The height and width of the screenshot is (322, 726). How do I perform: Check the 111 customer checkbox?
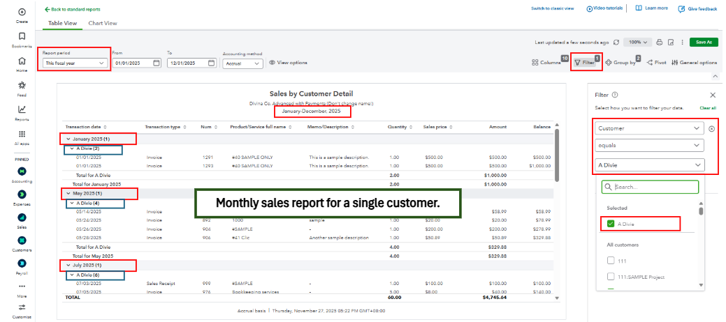611,260
